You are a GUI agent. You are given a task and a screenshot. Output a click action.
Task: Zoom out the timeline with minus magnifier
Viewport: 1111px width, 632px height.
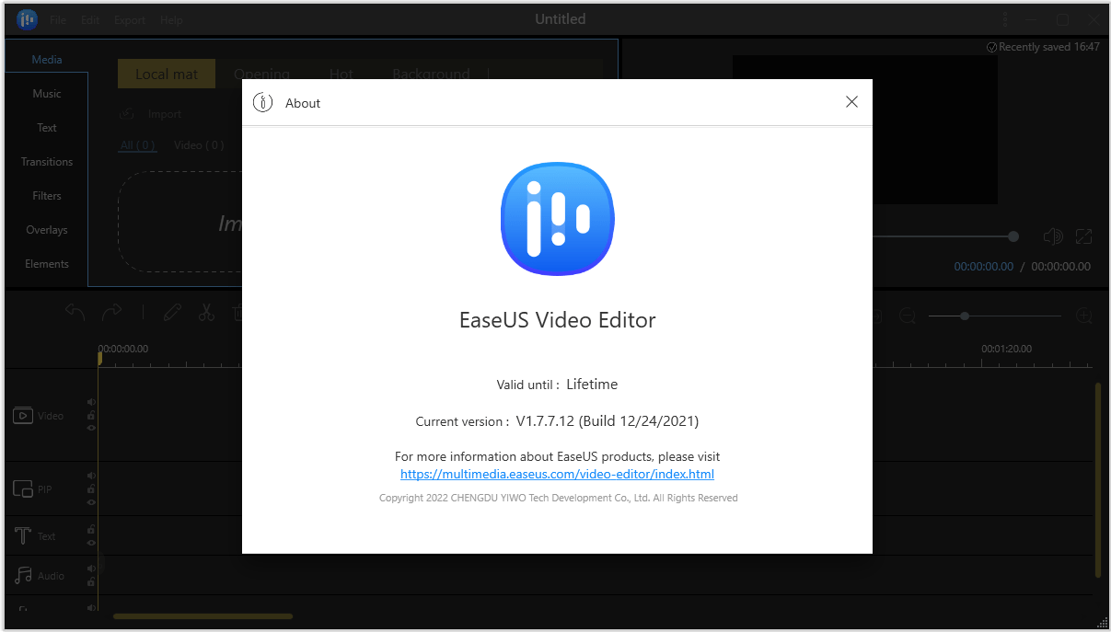point(908,316)
